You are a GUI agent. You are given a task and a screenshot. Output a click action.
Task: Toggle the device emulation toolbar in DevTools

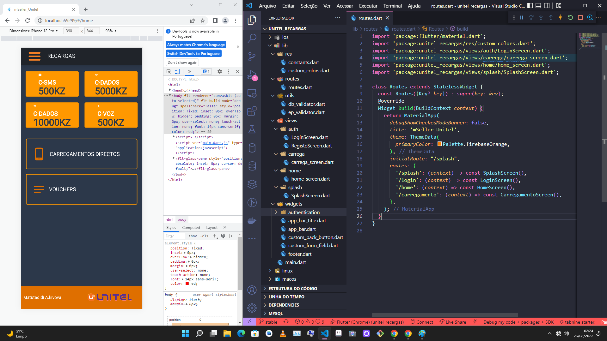click(x=177, y=72)
